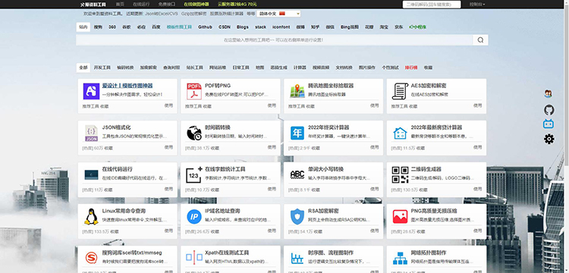Select the 计算器 category tab
The image size is (569, 273).
click(x=300, y=67)
